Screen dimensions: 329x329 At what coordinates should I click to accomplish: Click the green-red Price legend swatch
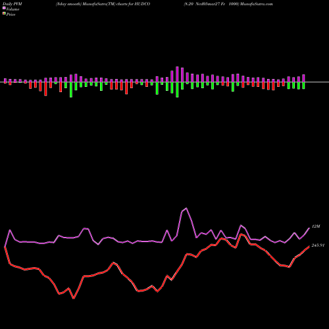coord(4,14)
